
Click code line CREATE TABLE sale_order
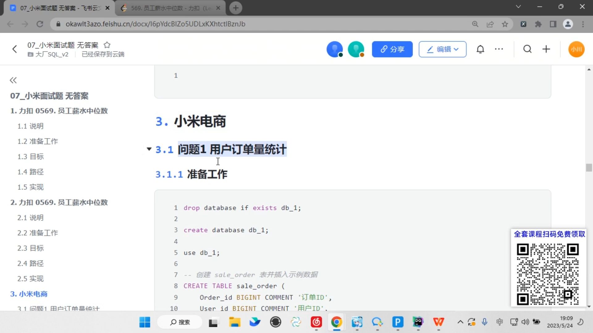234,286
